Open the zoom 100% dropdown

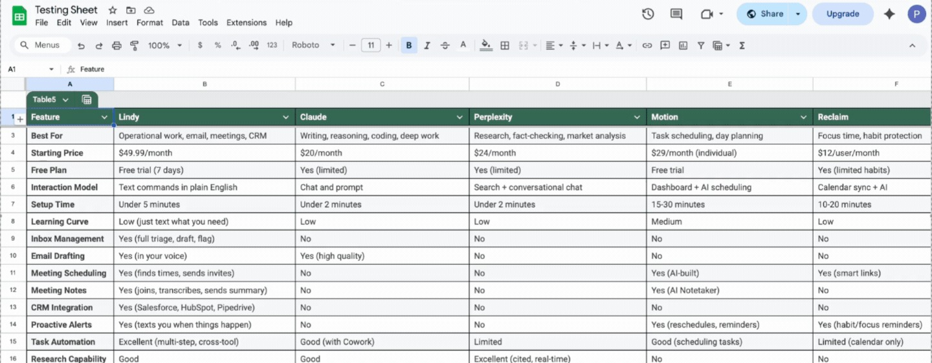tap(165, 45)
